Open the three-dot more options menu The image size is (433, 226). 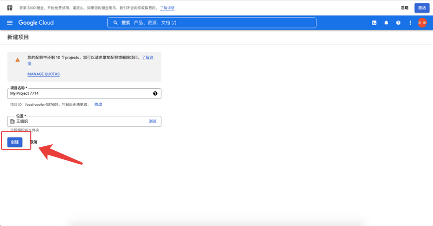[x=410, y=23]
